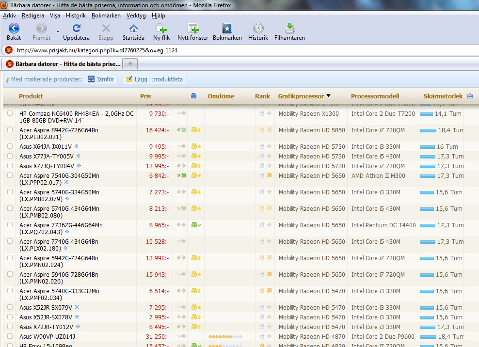
Task: Check the Acer Aspire 7740G-434G64Bn box
Action: (x=10, y=241)
